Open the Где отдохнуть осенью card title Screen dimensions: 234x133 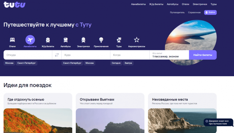[x=26, y=100]
